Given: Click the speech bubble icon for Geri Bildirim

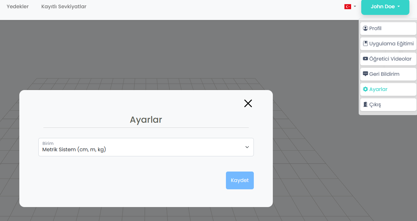Looking at the screenshot, I should [x=365, y=74].
